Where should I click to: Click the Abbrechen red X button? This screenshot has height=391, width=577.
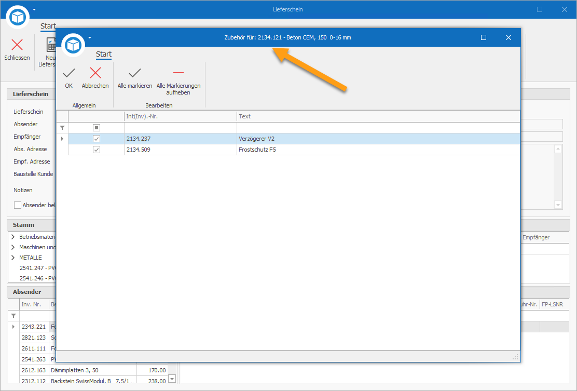(95, 73)
